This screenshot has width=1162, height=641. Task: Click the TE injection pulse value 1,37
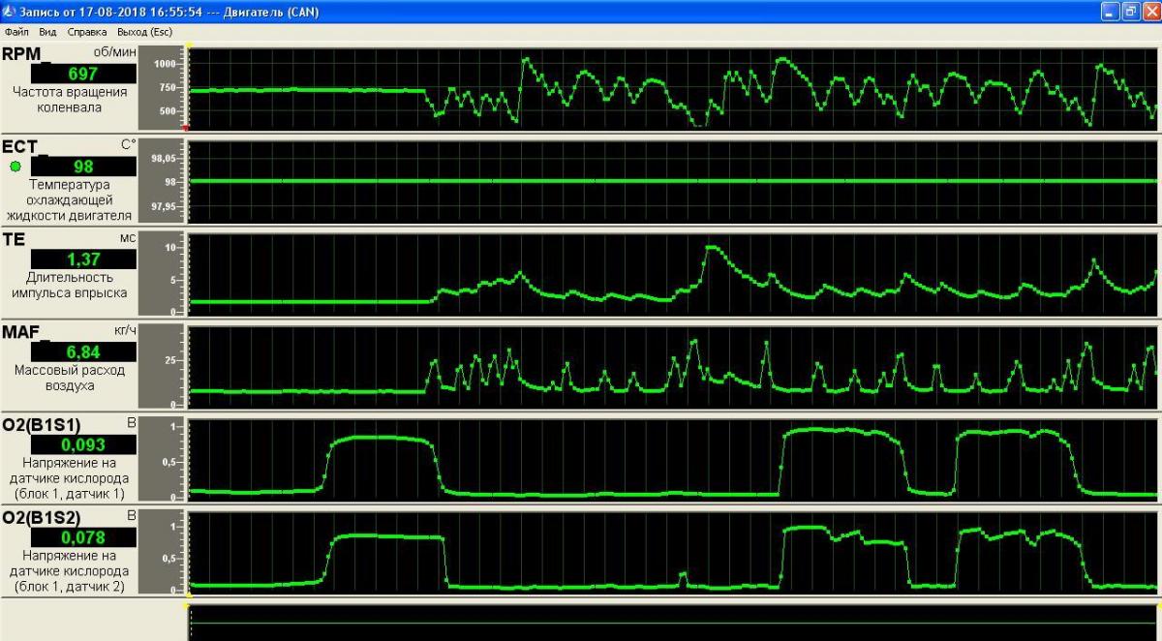coord(83,259)
